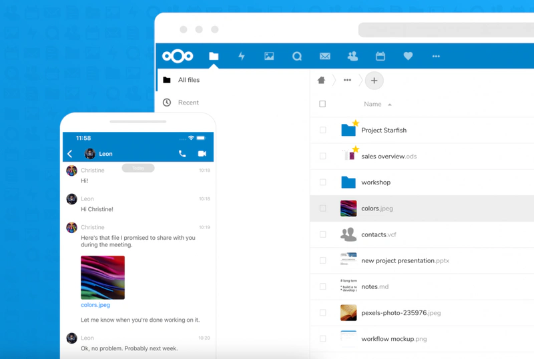
Task: Click the contacts.vcf file icon
Action: point(348,234)
